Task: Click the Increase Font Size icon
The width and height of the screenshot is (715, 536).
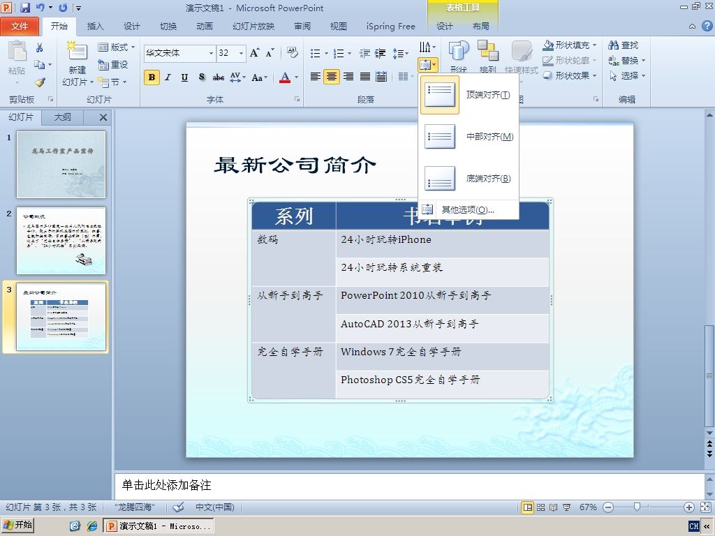Action: click(255, 53)
